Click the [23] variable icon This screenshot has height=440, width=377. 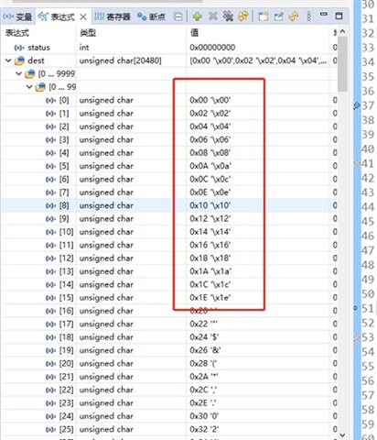[50, 403]
